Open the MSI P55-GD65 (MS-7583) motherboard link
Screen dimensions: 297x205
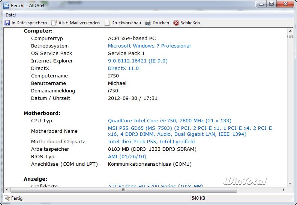190,131
